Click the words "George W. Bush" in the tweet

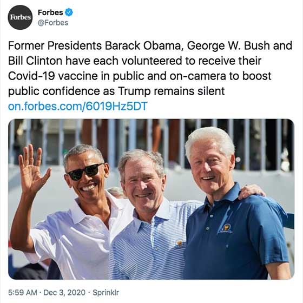point(228,46)
